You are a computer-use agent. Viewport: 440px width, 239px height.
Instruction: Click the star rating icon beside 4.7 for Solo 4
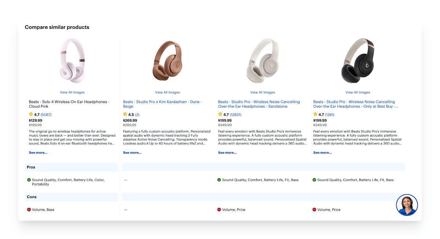click(31, 114)
